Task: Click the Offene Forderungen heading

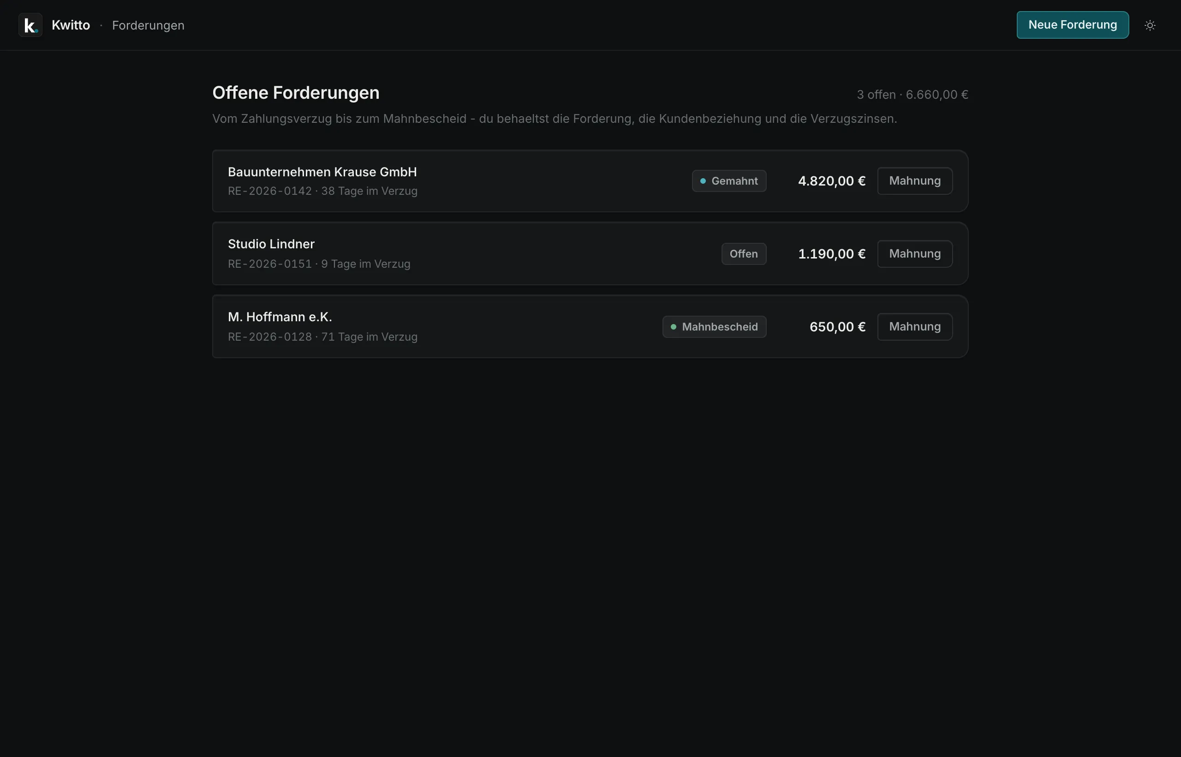Action: click(x=296, y=93)
